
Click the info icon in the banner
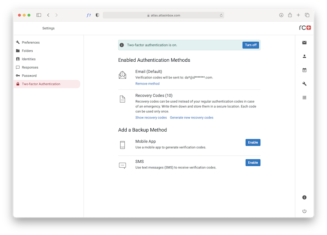click(x=122, y=45)
